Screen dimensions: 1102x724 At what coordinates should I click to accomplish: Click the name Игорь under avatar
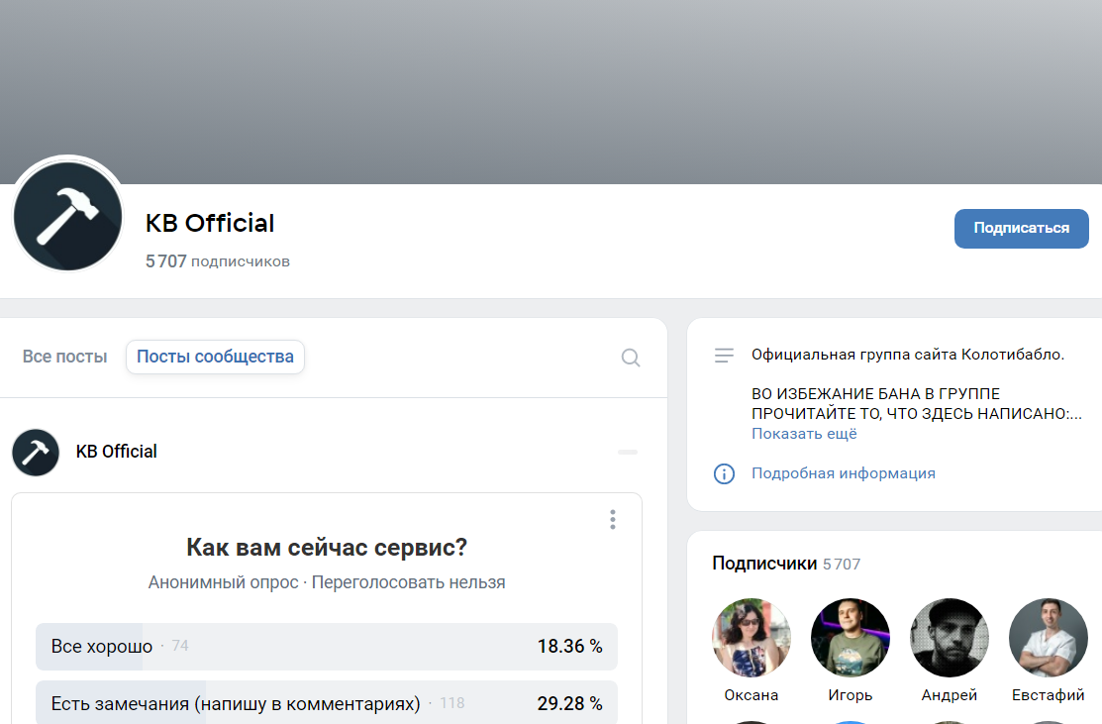click(x=851, y=695)
